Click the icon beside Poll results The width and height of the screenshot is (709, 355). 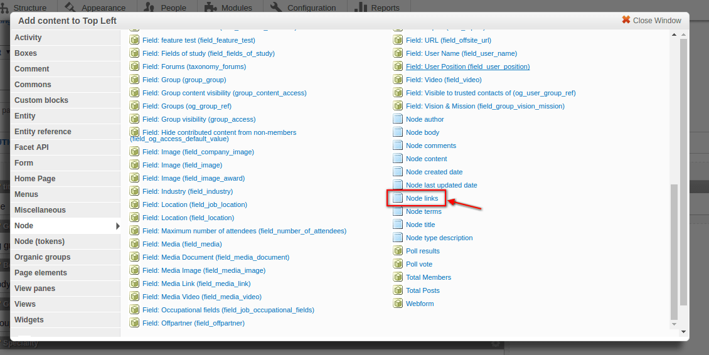tap(398, 250)
